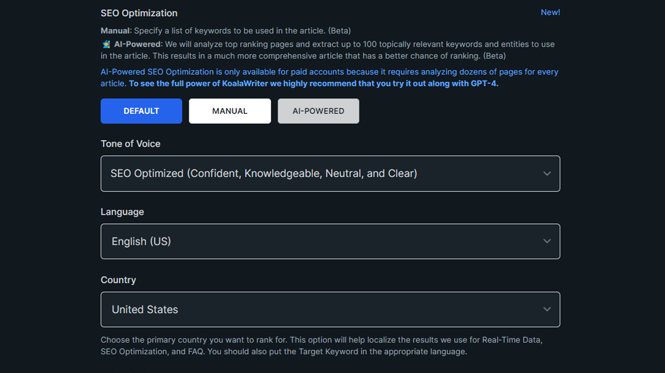This screenshot has height=373, width=665.
Task: Click the robot emoji beside AI-Powered description
Action: tap(106, 44)
